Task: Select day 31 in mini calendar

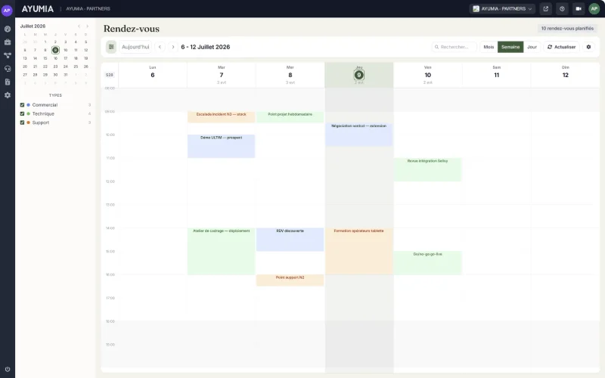Action: tap(66, 75)
